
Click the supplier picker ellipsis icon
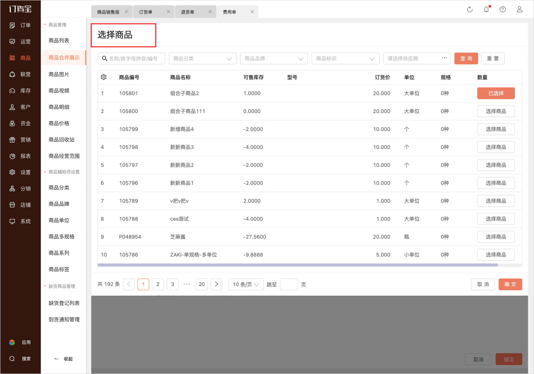click(444, 58)
